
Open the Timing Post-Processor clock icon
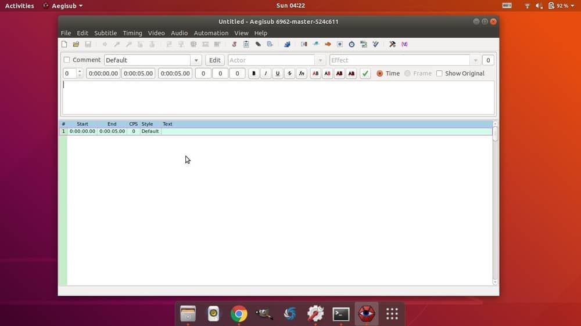click(x=352, y=44)
